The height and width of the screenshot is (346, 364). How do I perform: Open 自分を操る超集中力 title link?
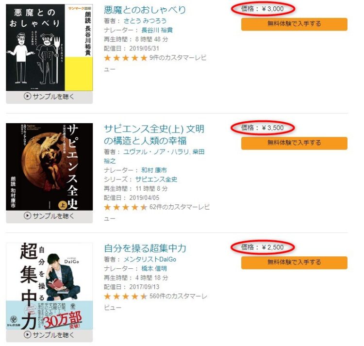click(x=145, y=248)
